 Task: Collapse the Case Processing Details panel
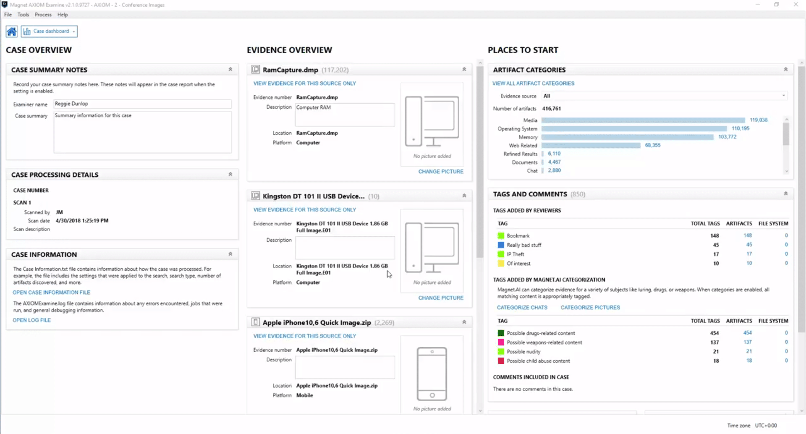(230, 174)
